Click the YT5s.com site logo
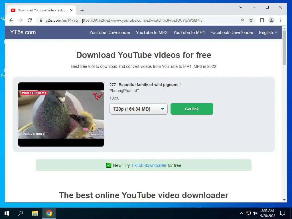The height and width of the screenshot is (219, 292). point(23,32)
